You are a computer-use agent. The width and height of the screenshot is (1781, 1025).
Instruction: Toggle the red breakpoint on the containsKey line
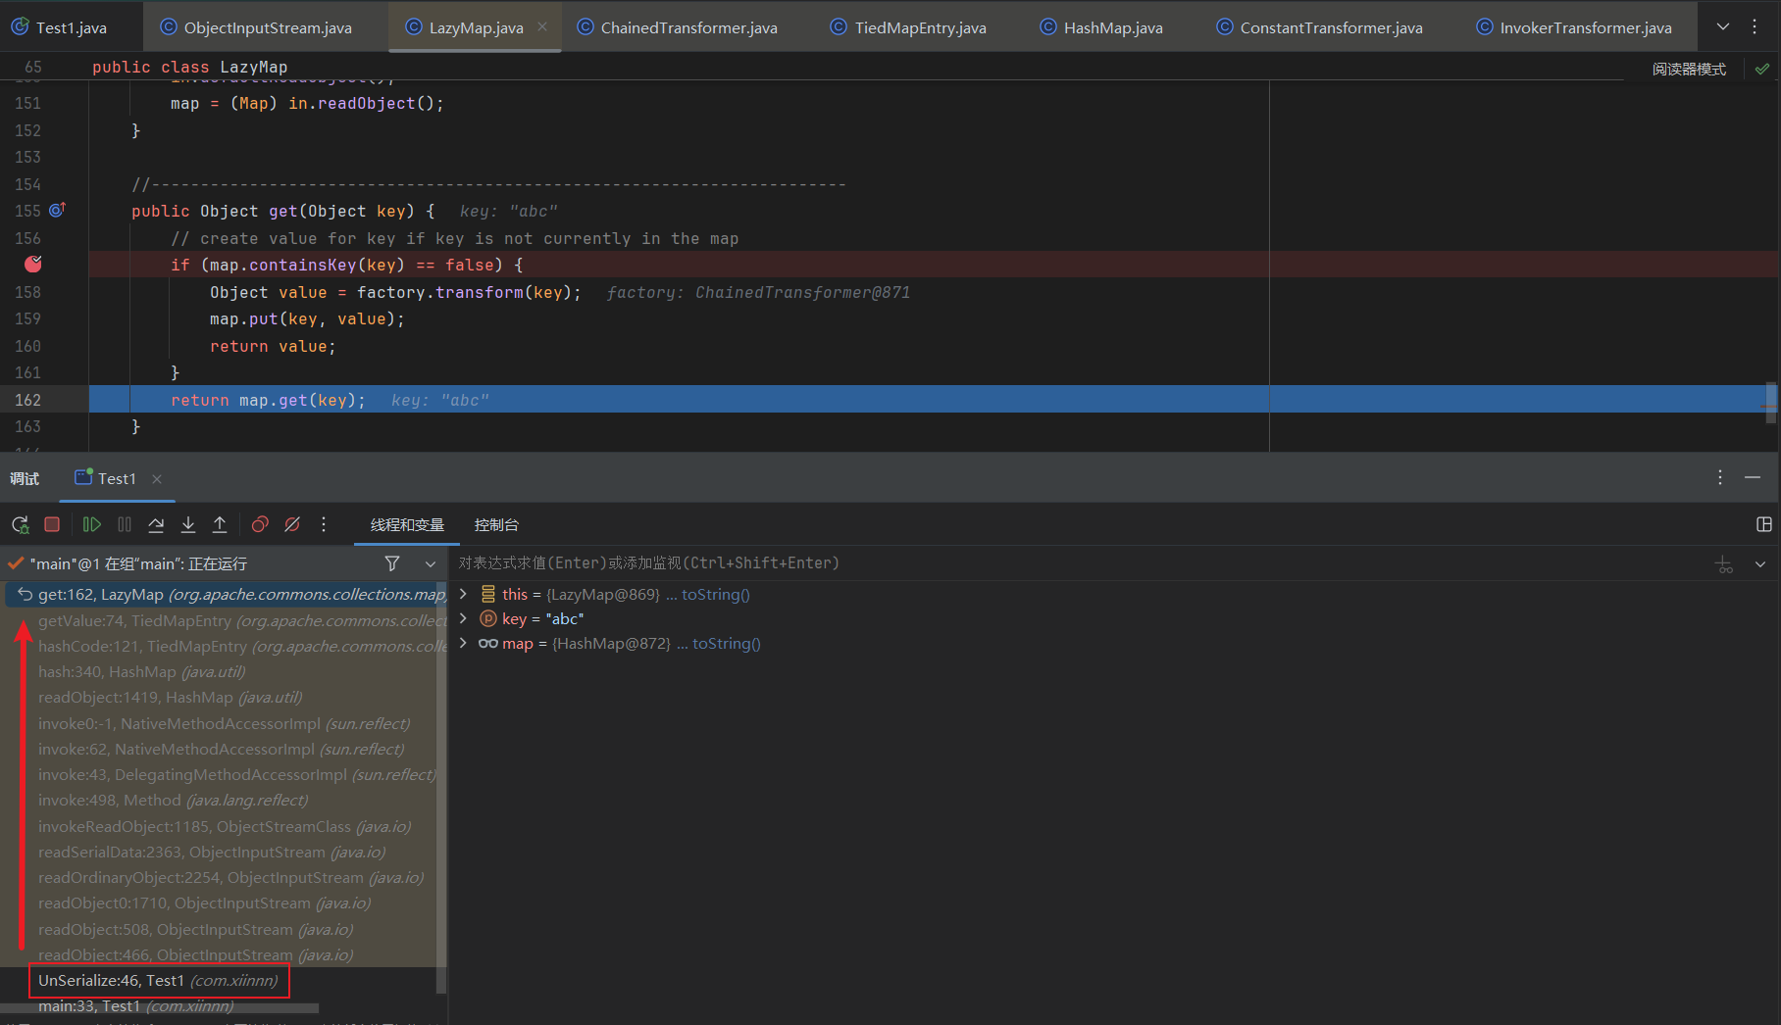33,265
